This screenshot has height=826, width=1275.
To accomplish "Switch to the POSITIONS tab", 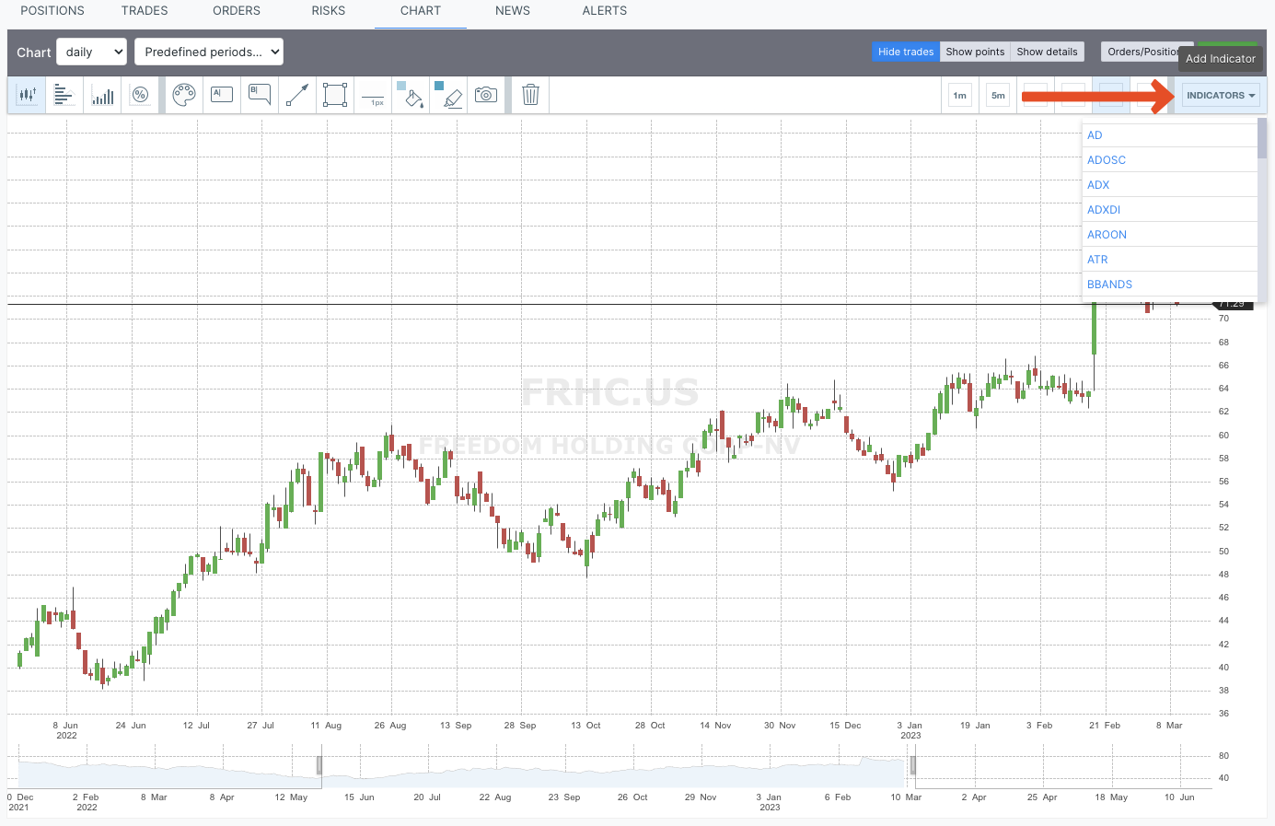I will pyautogui.click(x=52, y=11).
